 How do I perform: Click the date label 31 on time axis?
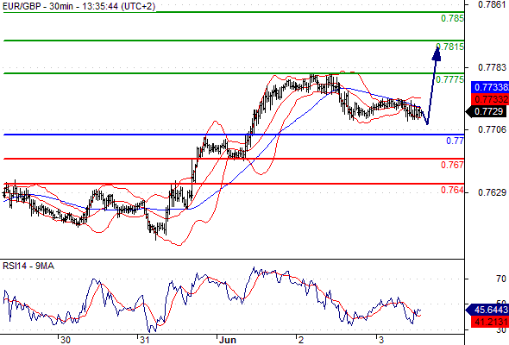[x=144, y=340]
